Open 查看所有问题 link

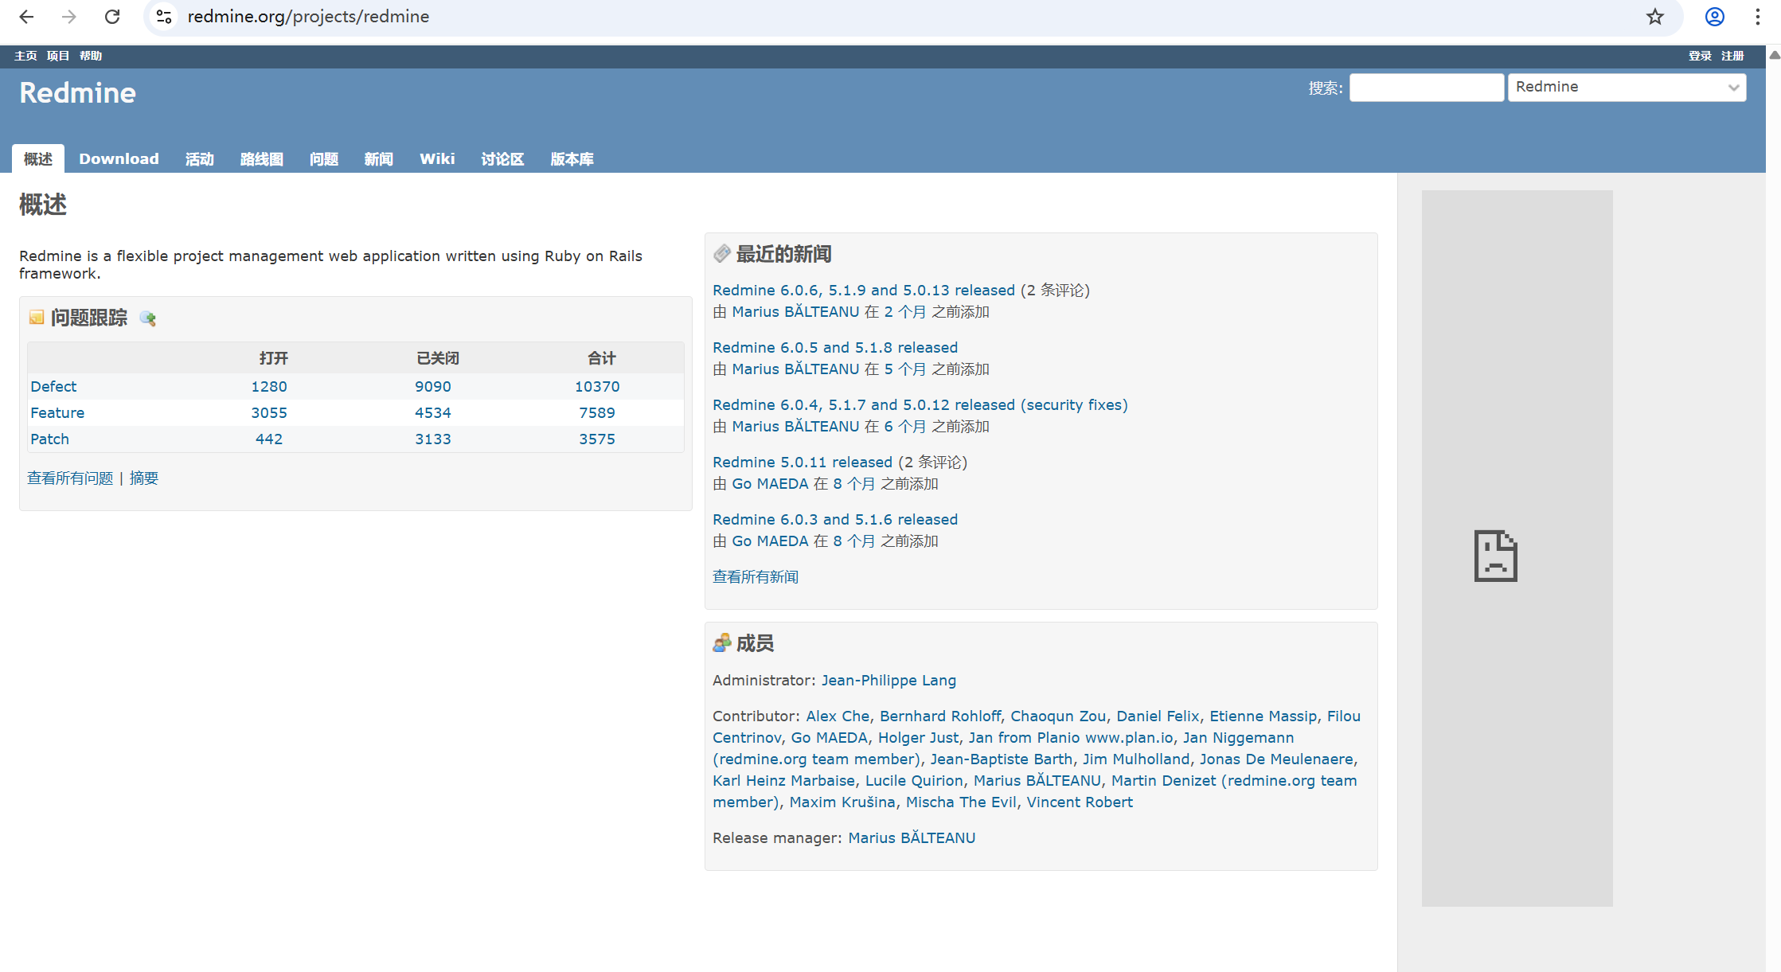click(x=70, y=478)
